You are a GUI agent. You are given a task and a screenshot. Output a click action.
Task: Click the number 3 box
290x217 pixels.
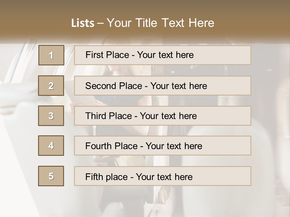(x=51, y=116)
